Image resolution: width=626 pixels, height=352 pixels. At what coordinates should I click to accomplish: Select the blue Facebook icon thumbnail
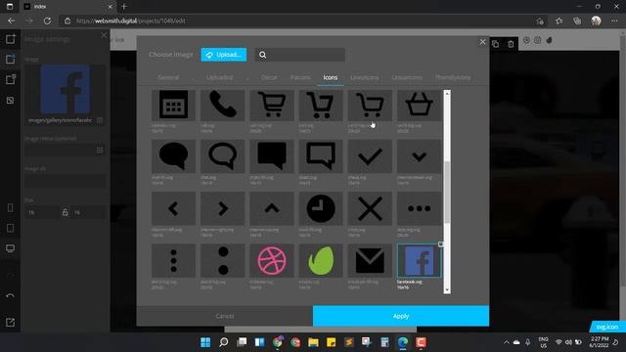[420, 261]
